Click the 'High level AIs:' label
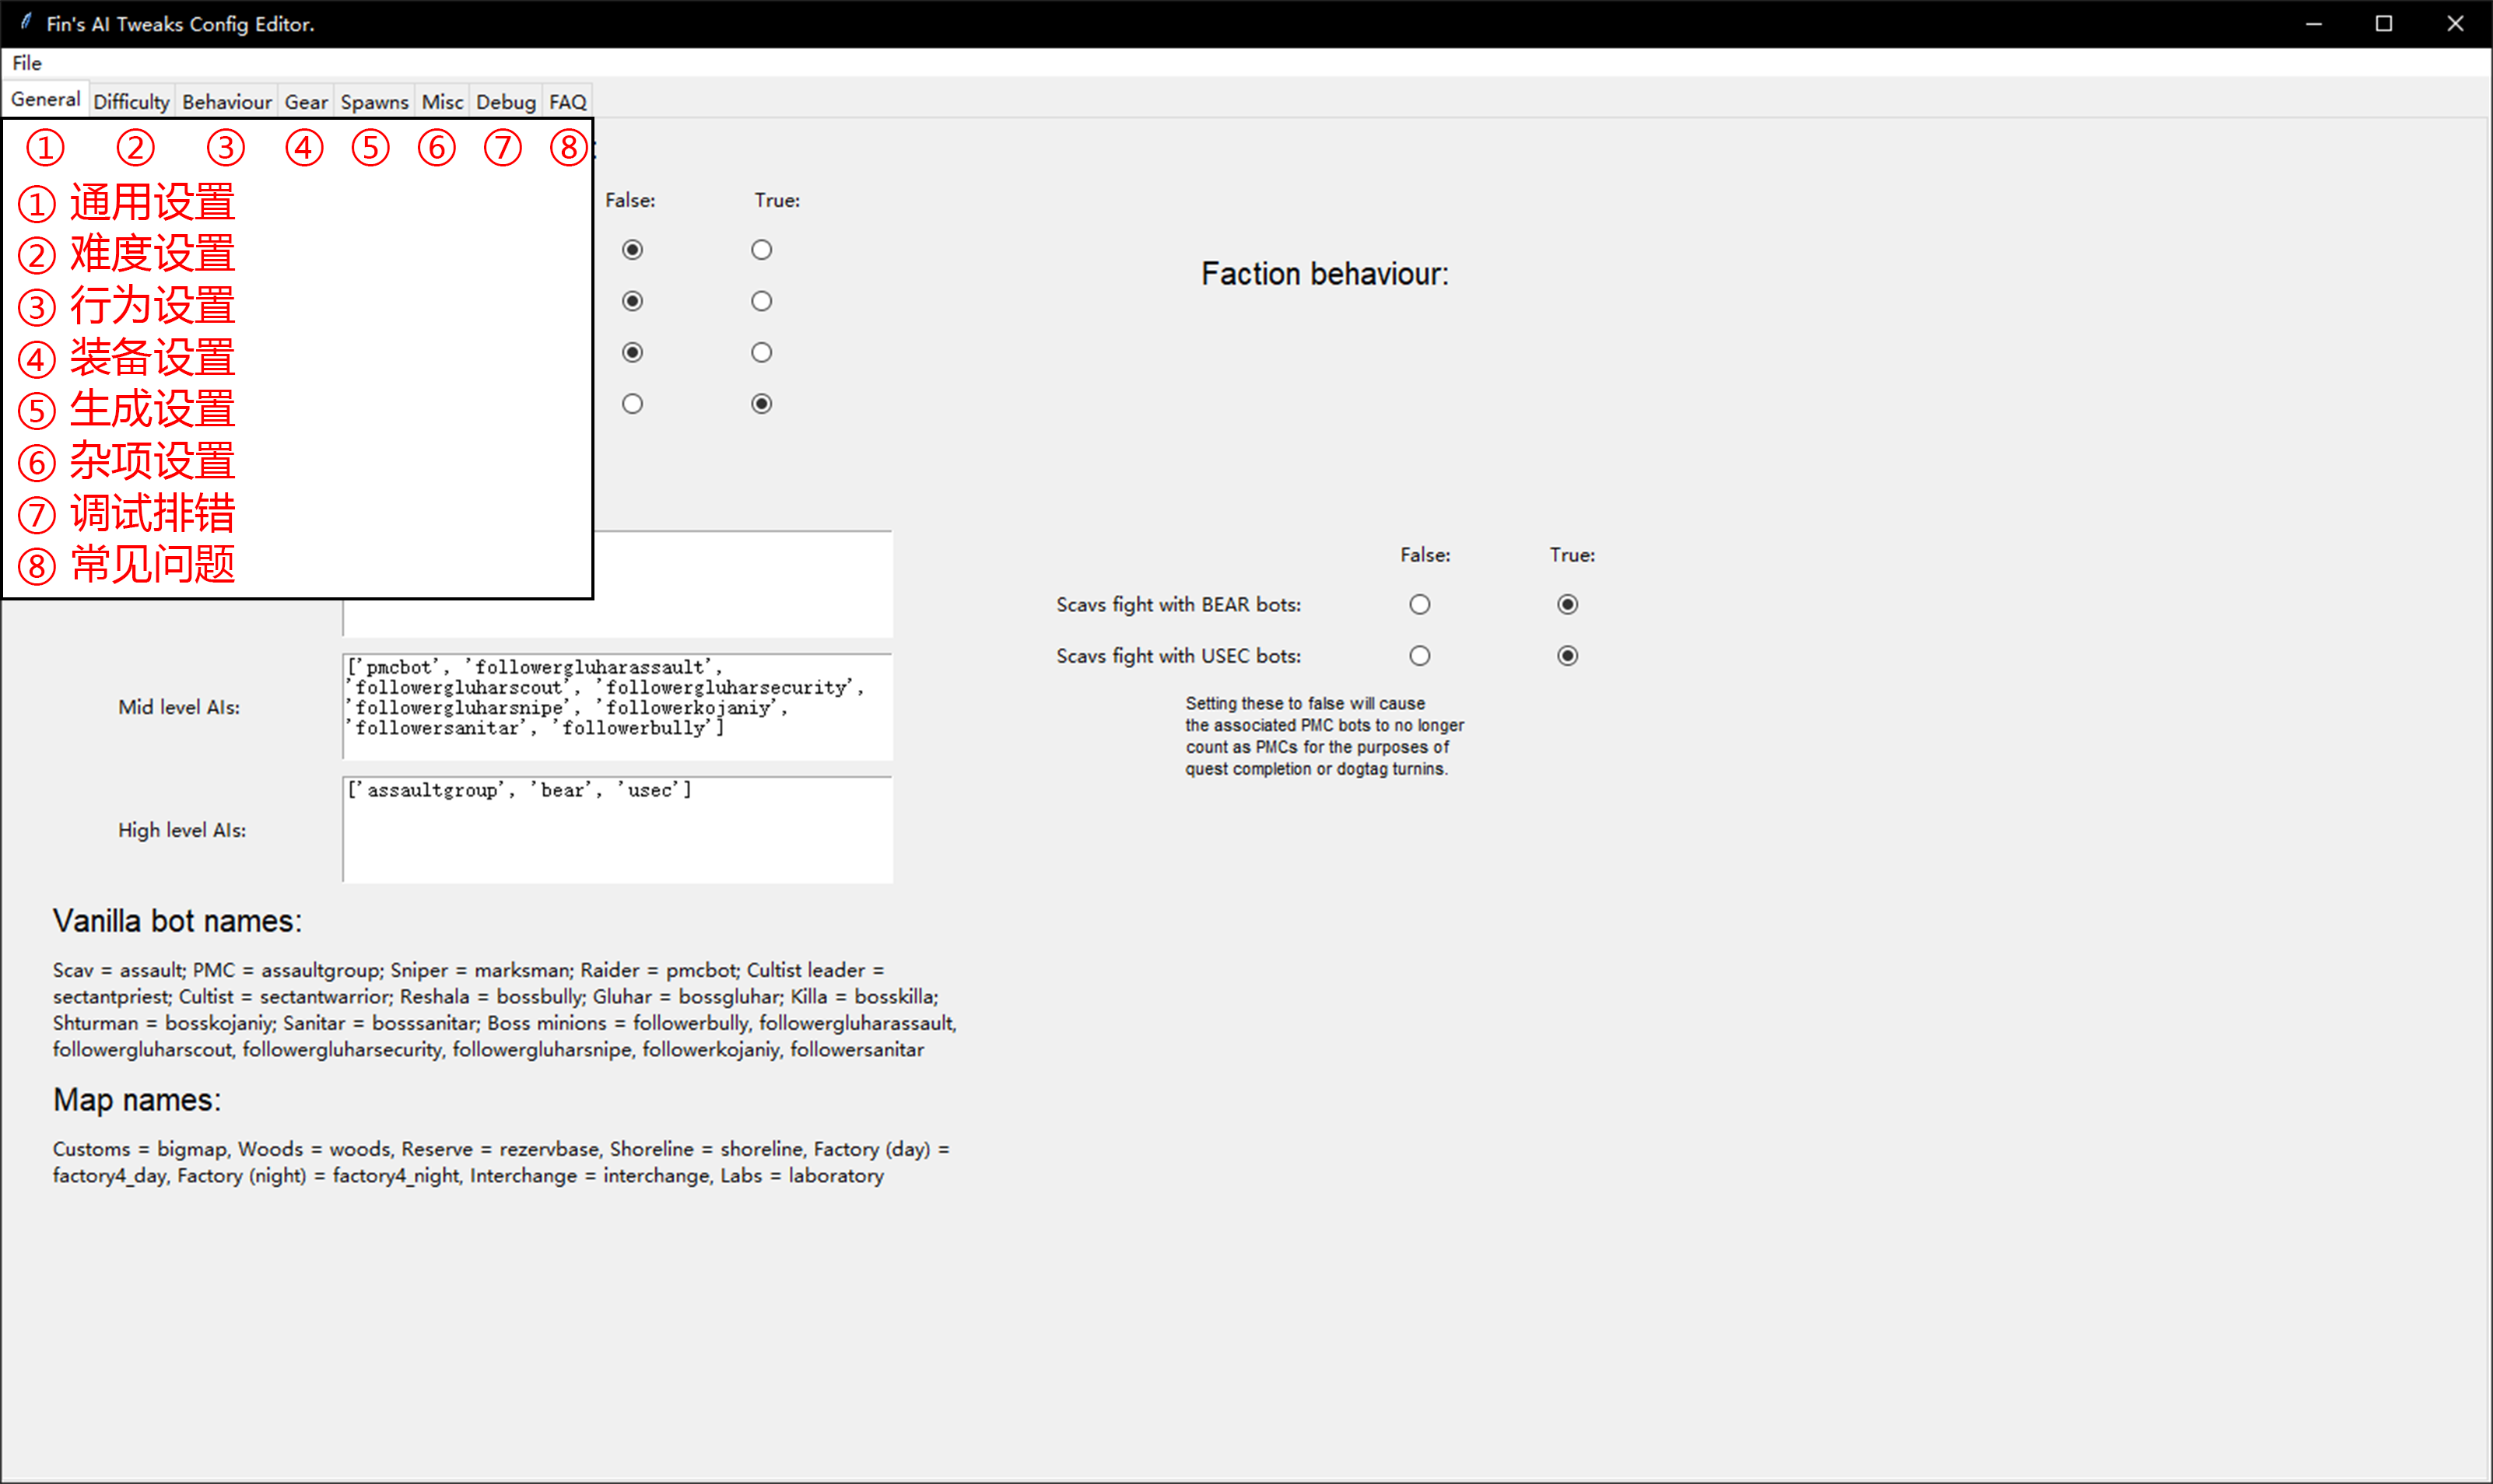The height and width of the screenshot is (1484, 2493). pos(182,831)
